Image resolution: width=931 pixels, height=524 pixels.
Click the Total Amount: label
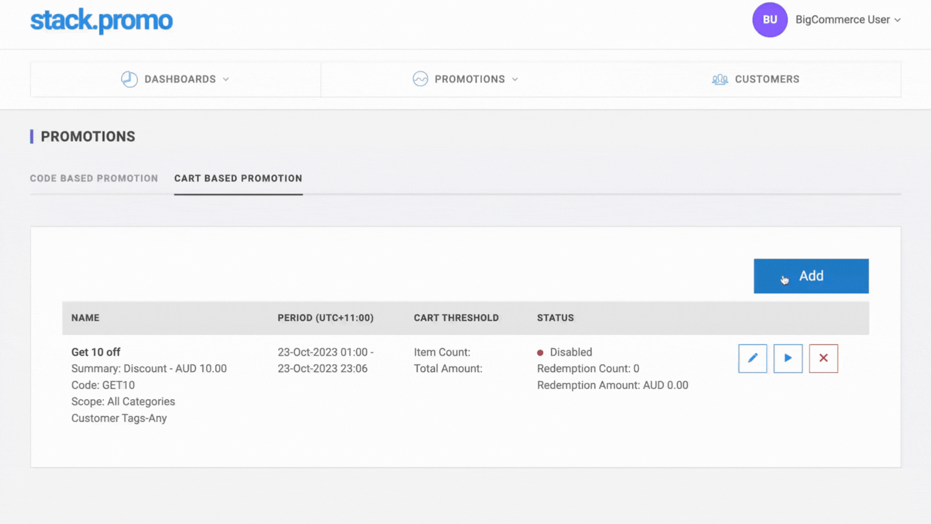[448, 369]
